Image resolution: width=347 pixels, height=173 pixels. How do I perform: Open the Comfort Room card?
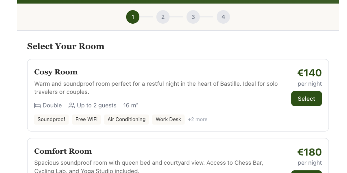pos(178,156)
